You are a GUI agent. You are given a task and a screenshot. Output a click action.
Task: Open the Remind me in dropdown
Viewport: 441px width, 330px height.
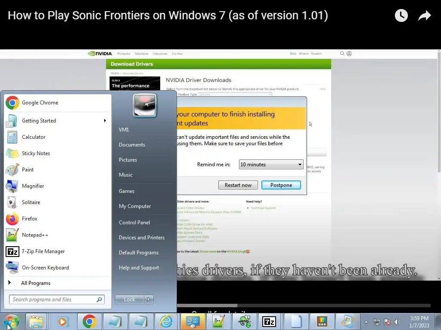(x=271, y=165)
